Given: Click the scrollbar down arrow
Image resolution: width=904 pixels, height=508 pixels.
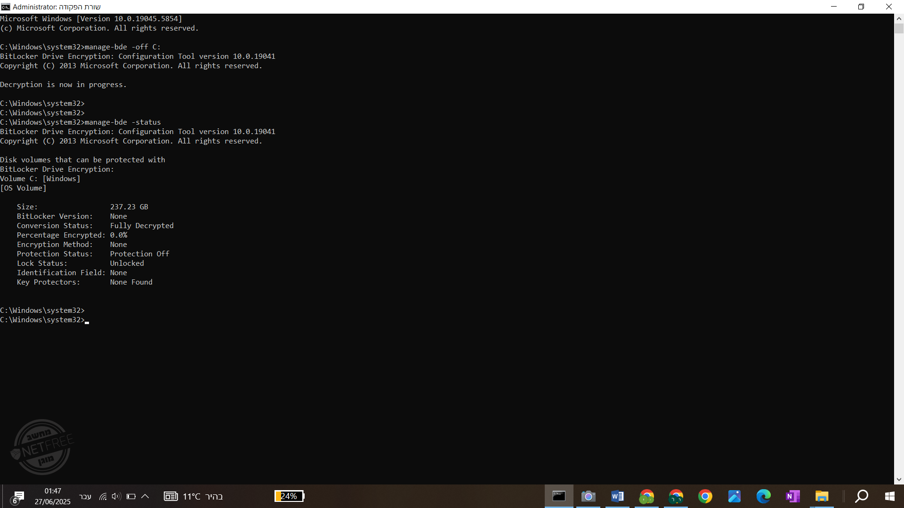Looking at the screenshot, I should (x=899, y=480).
